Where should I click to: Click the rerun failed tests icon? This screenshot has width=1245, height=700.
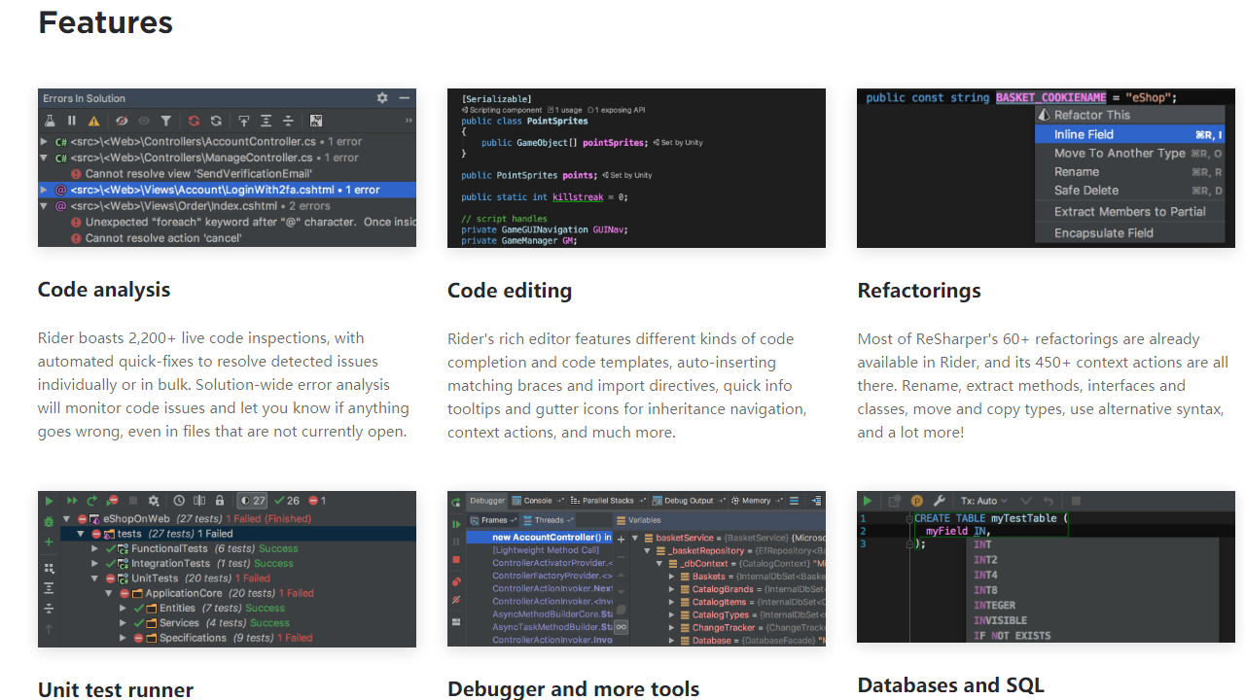[113, 501]
